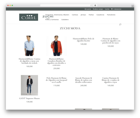Screen dimensions: 140x118
Task: Click the shopping cart icon
Action: click(x=112, y=9)
